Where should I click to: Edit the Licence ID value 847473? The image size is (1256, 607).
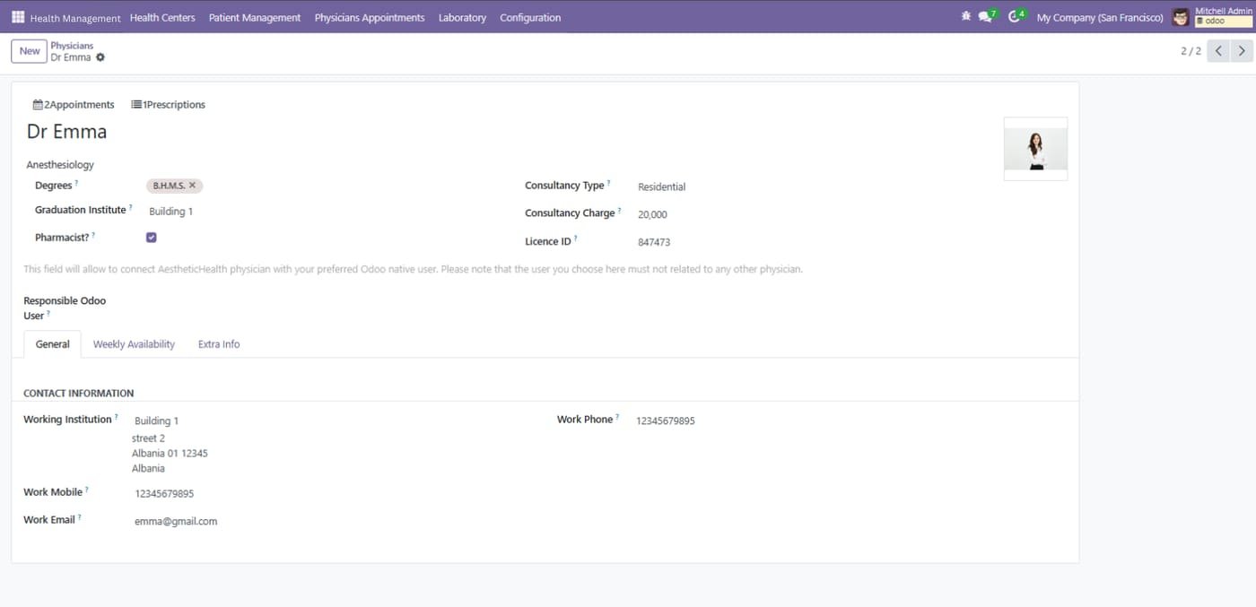pyautogui.click(x=654, y=242)
